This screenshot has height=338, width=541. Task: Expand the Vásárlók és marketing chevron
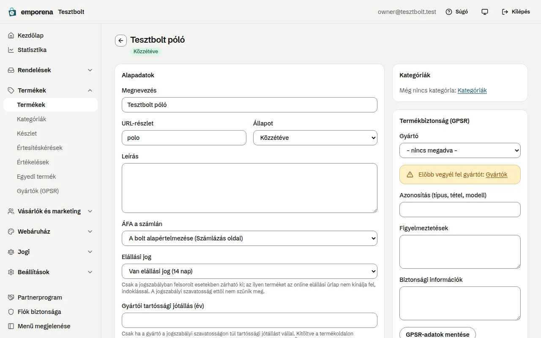[x=90, y=211]
